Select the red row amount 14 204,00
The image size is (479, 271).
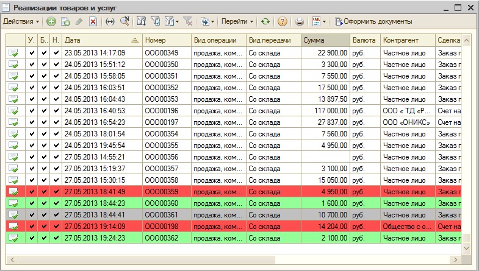[x=325, y=227]
